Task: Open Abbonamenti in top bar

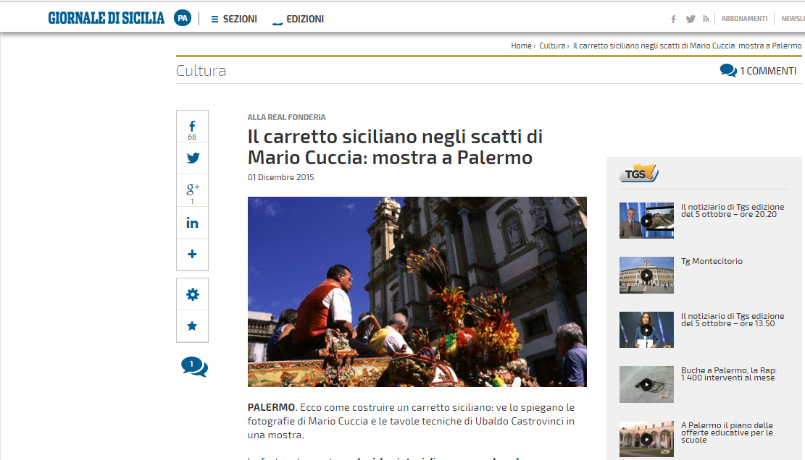Action: 744,18
